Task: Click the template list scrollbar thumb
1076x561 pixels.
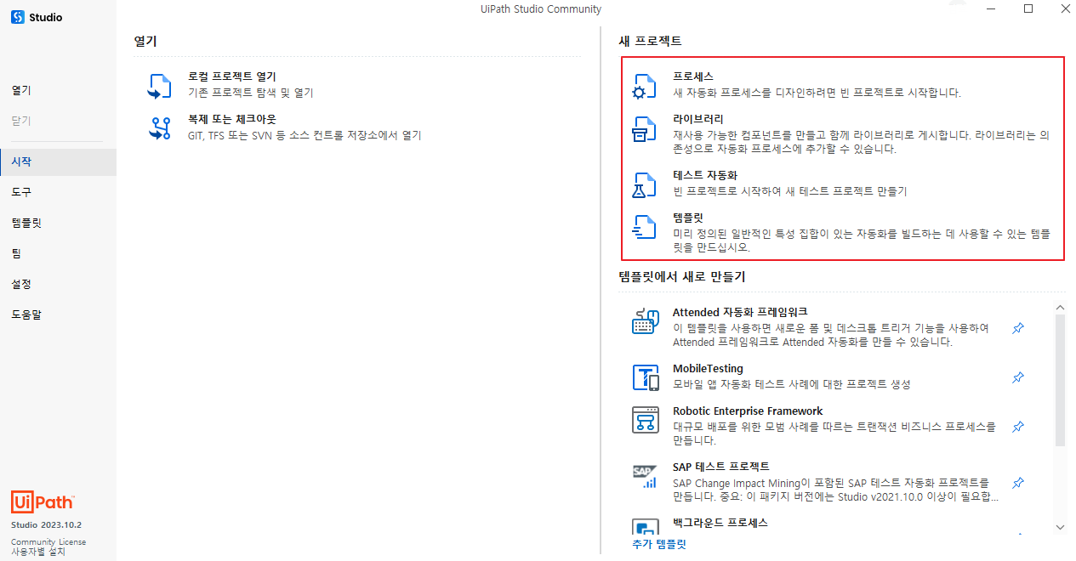Action: pos(1060,381)
